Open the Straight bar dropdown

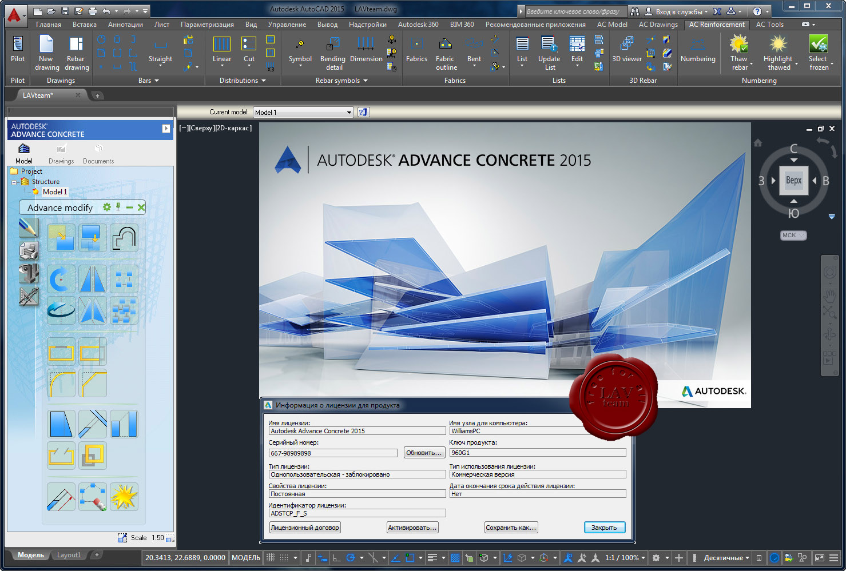pos(160,66)
